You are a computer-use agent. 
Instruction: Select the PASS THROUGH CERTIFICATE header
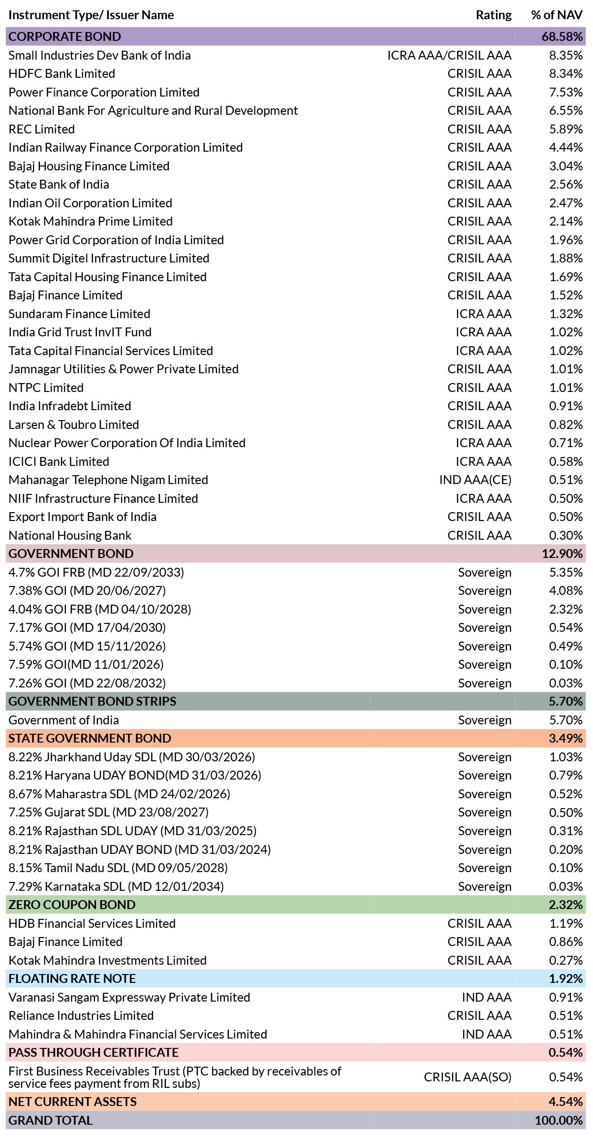point(296,1052)
